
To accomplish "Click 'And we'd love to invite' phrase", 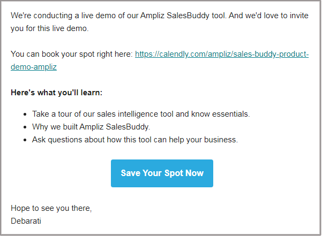I will click(x=268, y=16).
